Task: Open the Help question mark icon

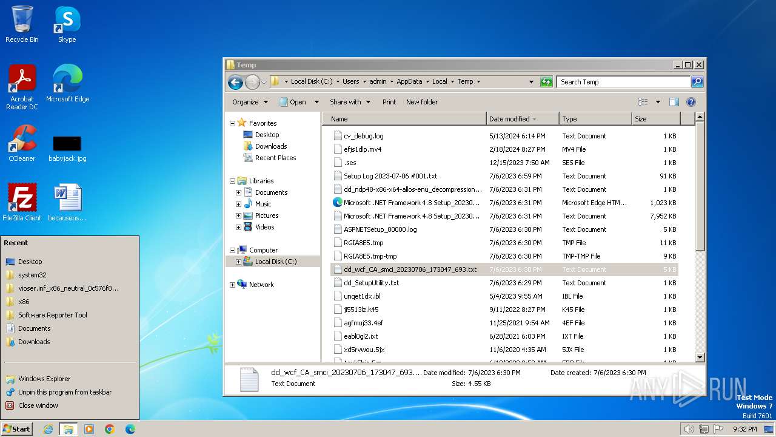Action: [x=691, y=102]
